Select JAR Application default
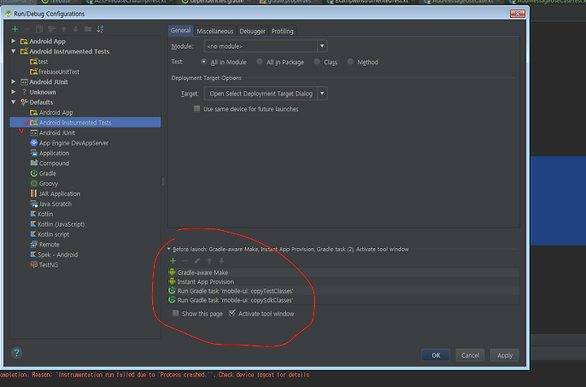 click(x=55, y=193)
